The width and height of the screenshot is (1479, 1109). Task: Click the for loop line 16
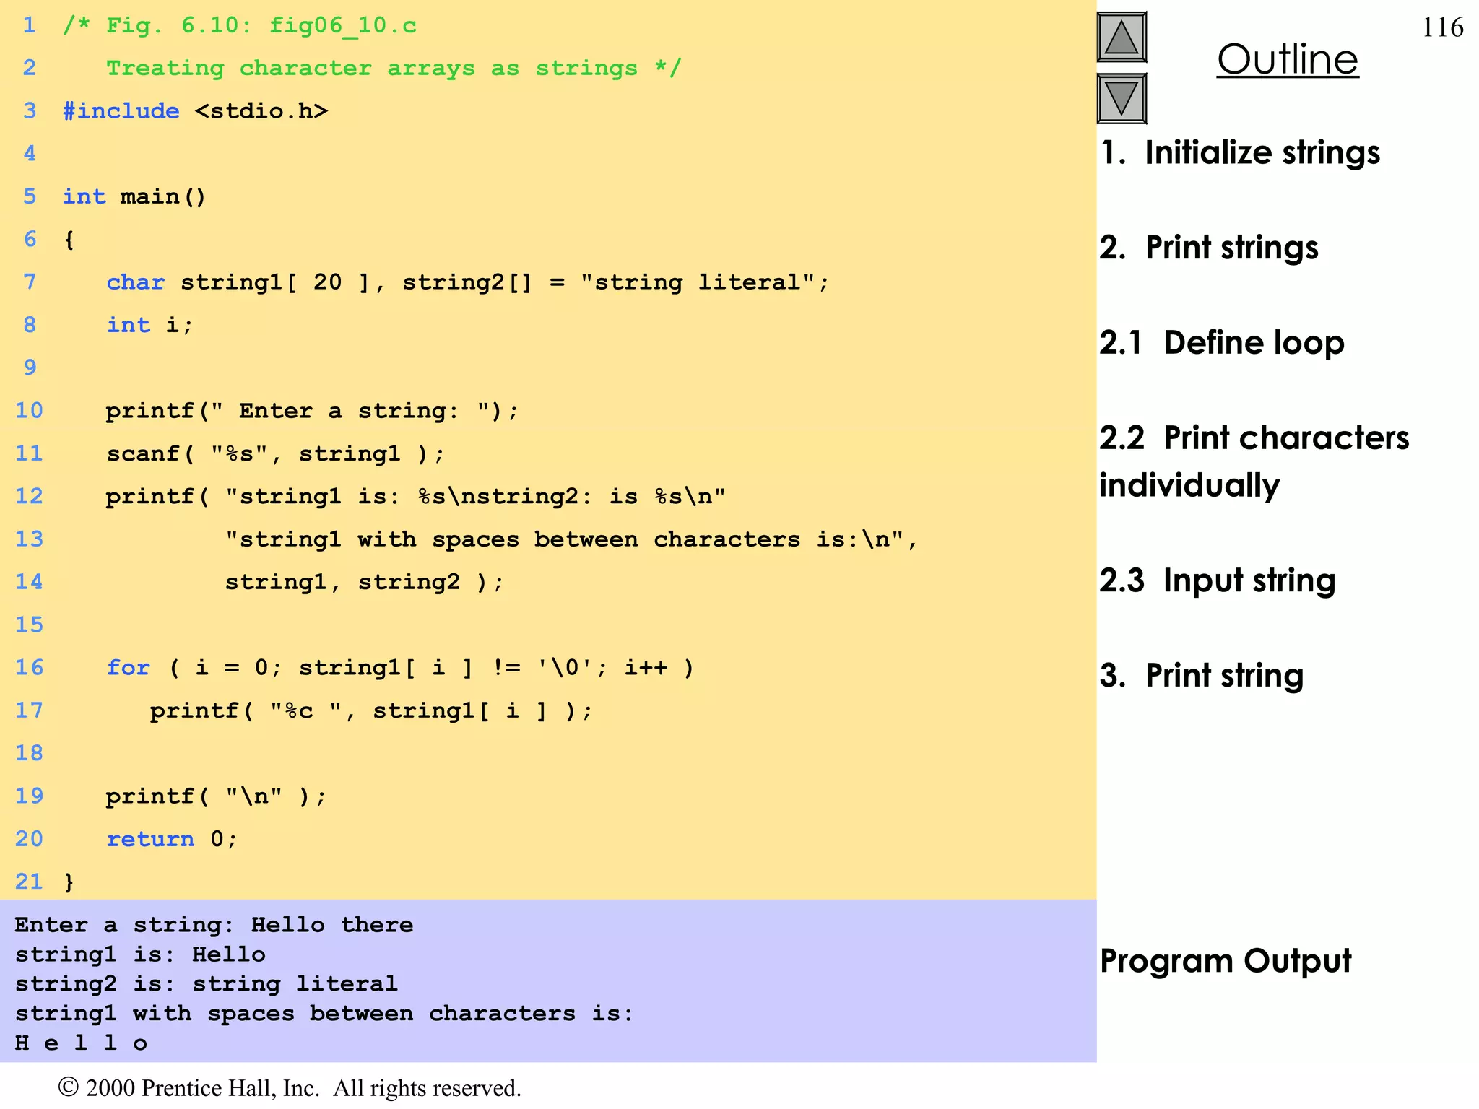400,668
